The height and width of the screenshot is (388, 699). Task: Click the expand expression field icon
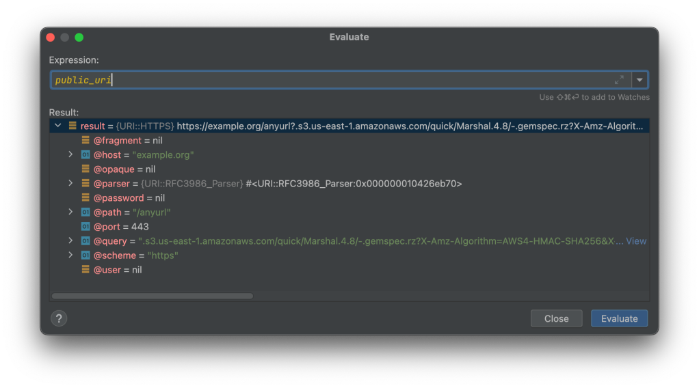(619, 80)
